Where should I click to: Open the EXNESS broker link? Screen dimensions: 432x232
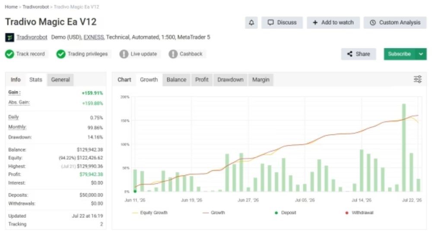(94, 37)
